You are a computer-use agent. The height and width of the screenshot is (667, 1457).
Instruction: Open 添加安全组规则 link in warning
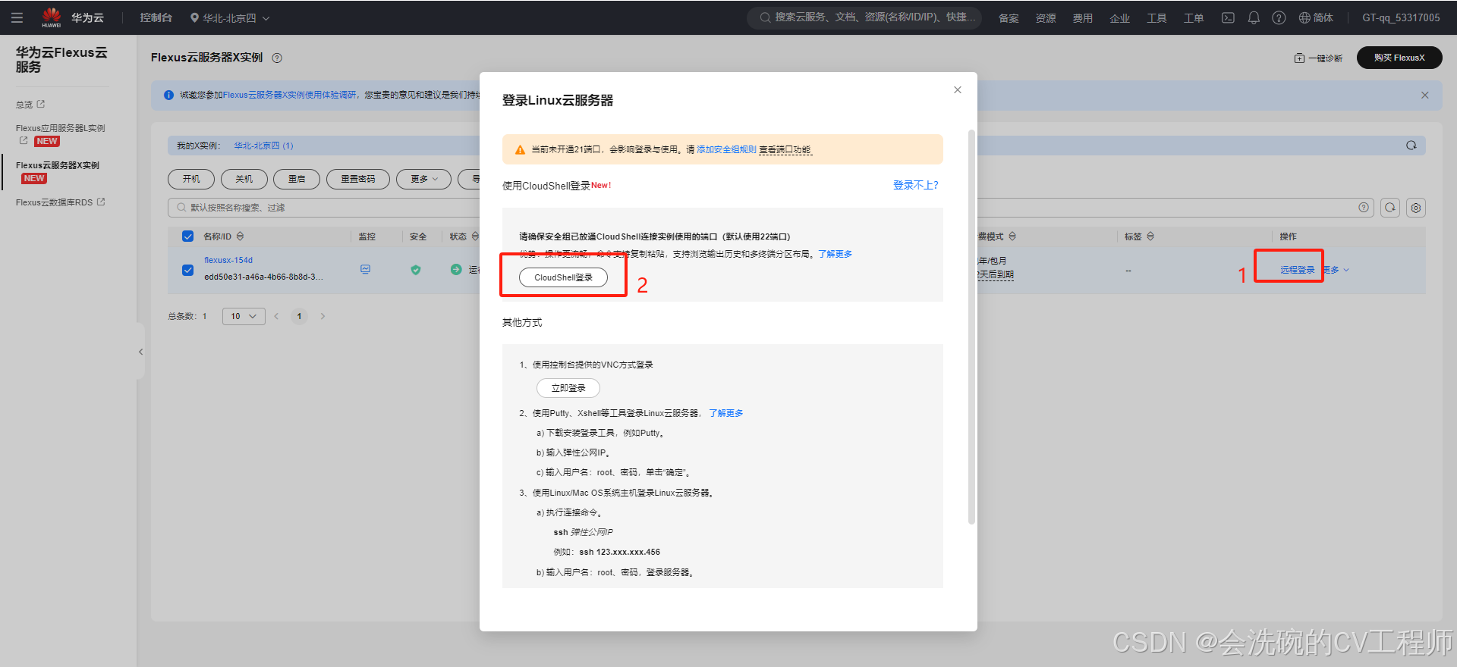(726, 149)
